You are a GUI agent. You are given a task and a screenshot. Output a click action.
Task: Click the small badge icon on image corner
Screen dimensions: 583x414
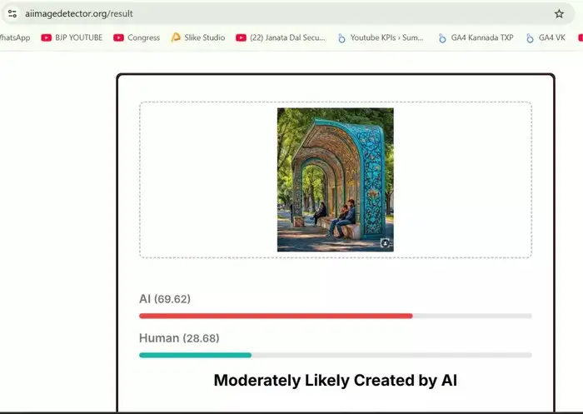coord(386,243)
